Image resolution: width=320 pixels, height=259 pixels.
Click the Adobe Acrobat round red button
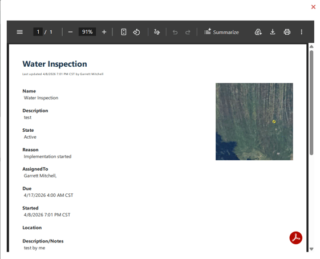[295, 238]
